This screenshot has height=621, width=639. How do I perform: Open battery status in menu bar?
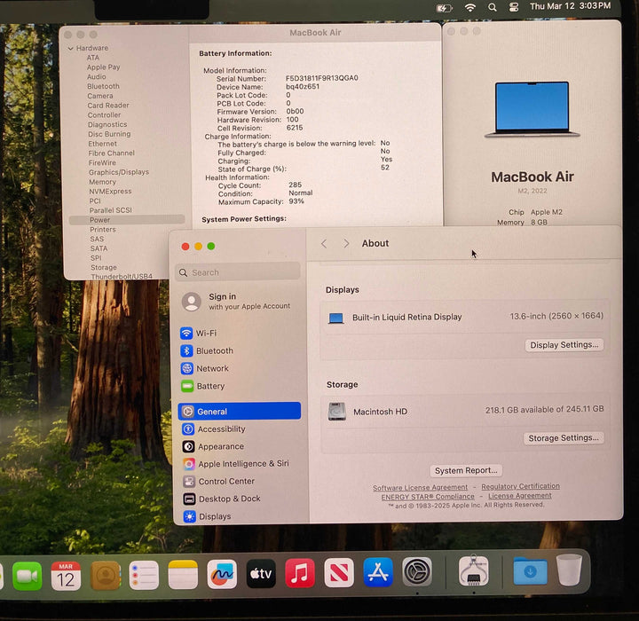(445, 8)
